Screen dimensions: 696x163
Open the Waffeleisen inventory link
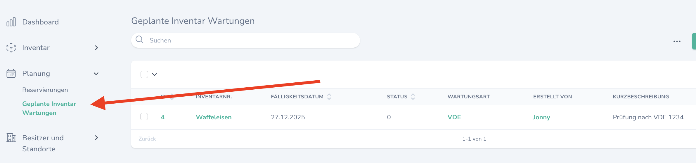(x=214, y=117)
